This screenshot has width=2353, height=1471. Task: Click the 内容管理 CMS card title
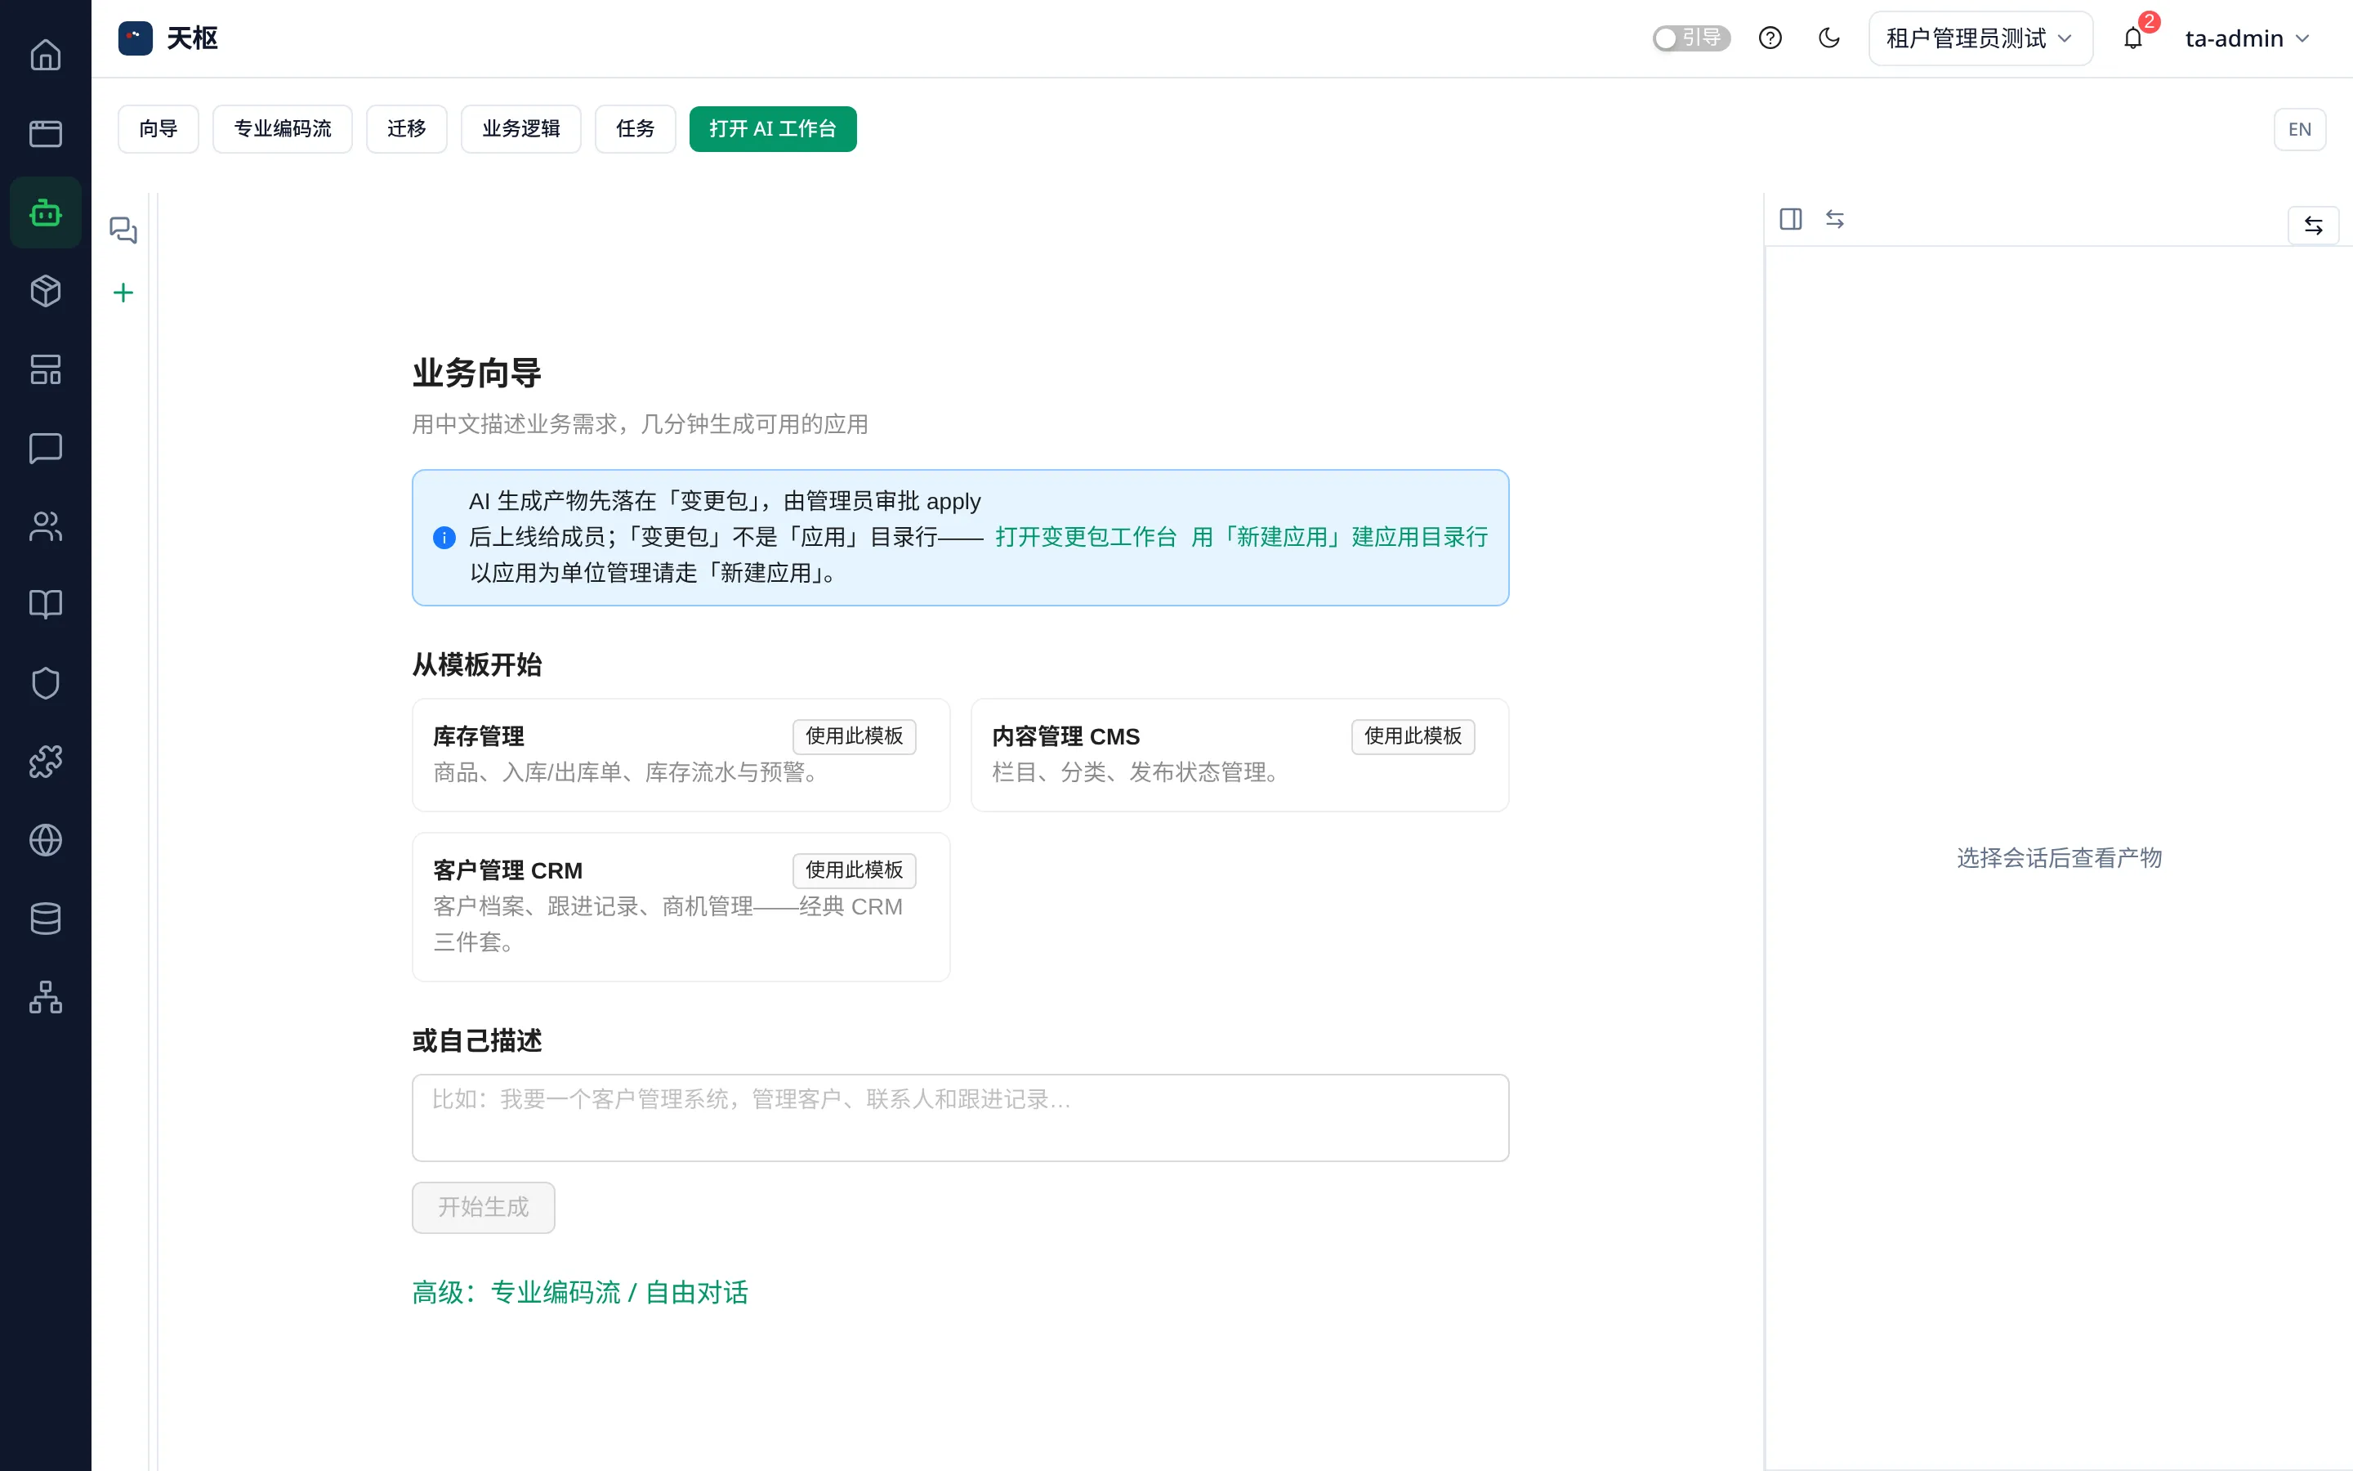click(x=1065, y=736)
